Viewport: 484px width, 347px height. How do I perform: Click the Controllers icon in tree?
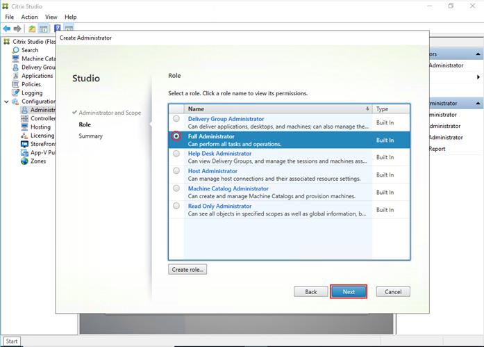click(24, 118)
